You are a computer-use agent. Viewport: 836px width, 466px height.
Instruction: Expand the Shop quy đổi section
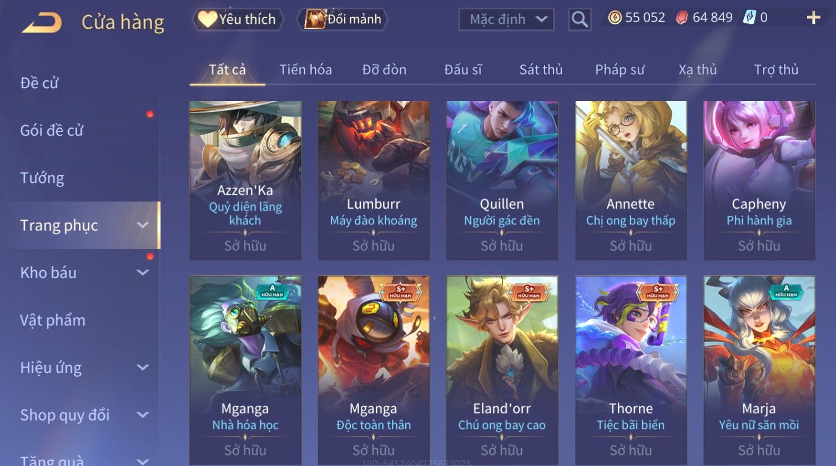[143, 415]
